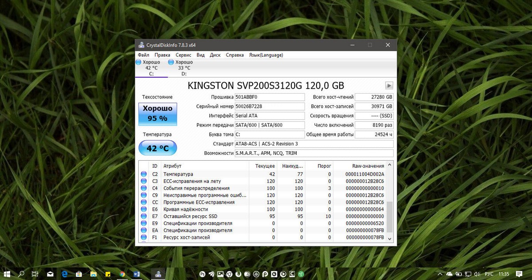Viewport: 532px width, 280px height.
Task: Click the attribute list scroll up arrow
Action: click(x=390, y=165)
